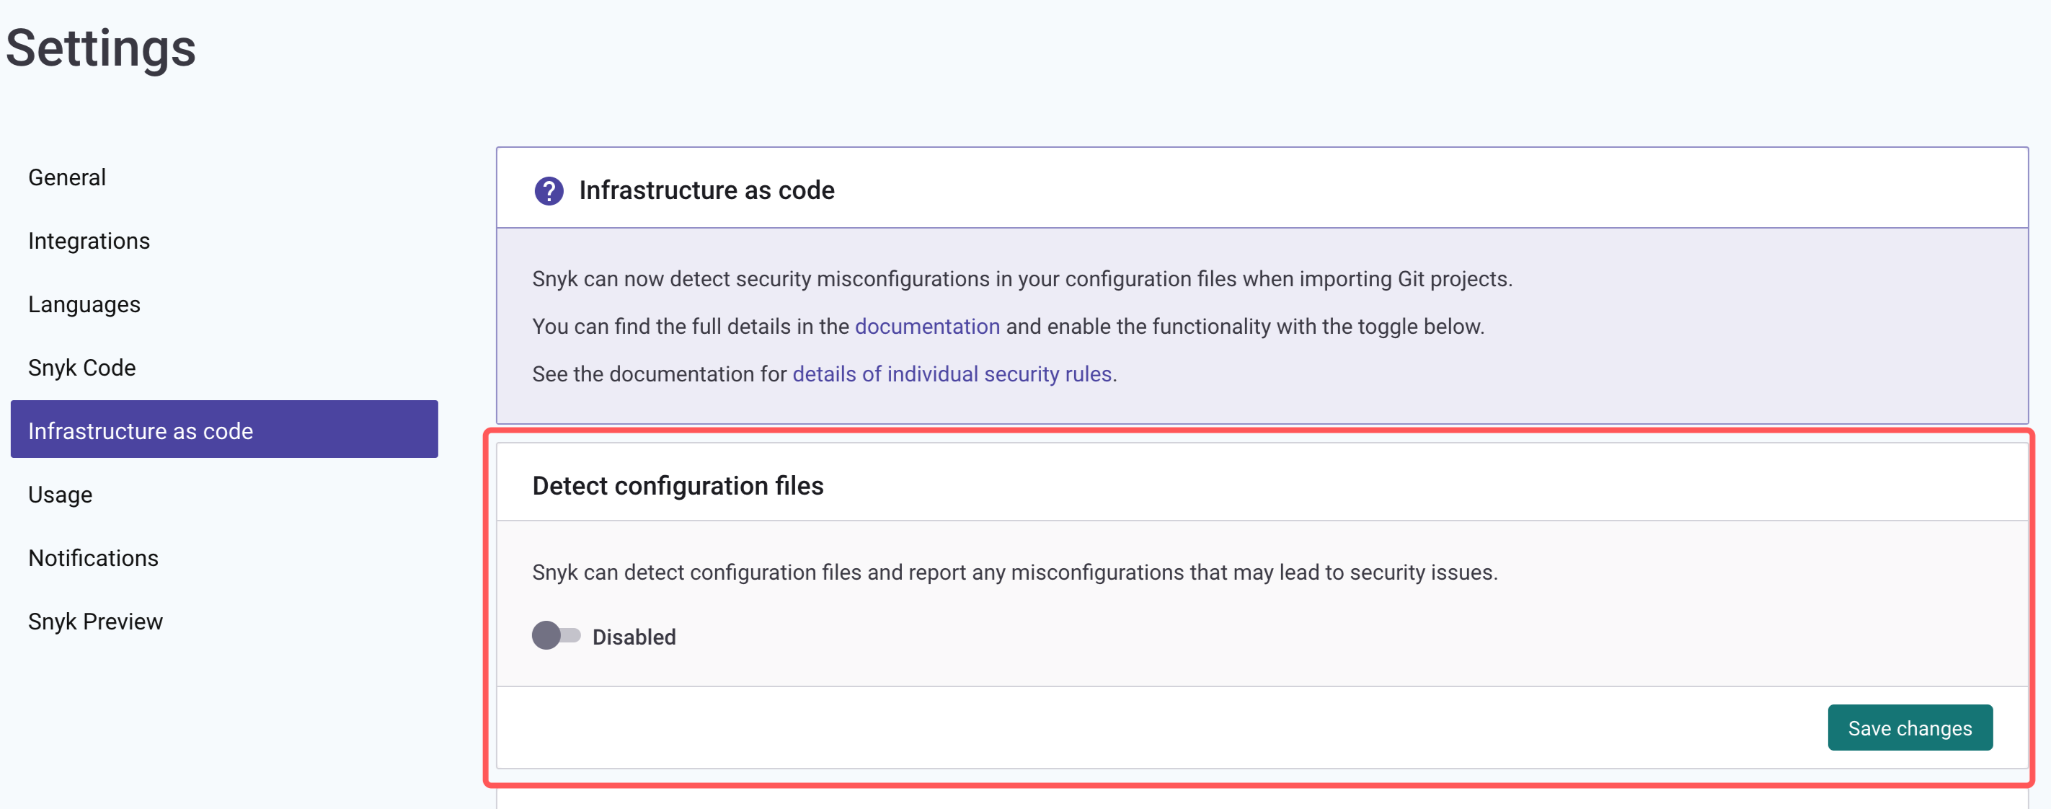Click the question mark help icon
This screenshot has height=809, width=2051.
point(549,191)
